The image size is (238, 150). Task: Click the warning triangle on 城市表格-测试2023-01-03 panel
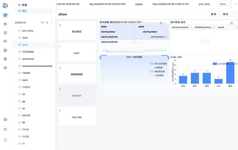161,23
